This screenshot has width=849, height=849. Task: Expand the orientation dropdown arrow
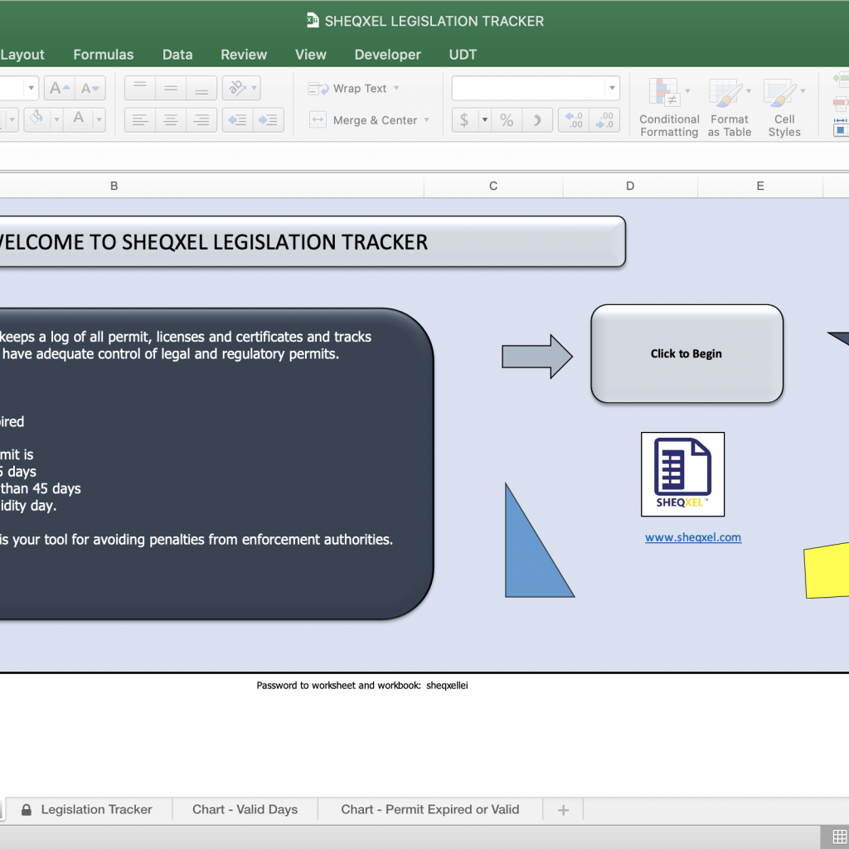click(254, 88)
